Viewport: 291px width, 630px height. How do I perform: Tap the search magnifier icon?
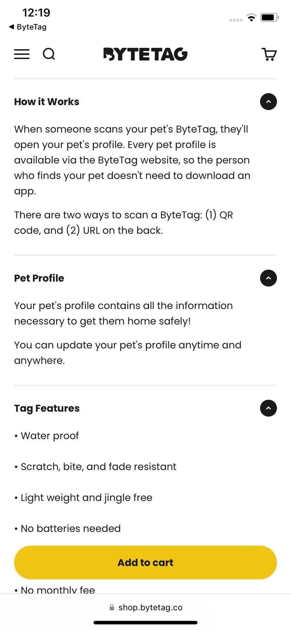pyautogui.click(x=49, y=54)
